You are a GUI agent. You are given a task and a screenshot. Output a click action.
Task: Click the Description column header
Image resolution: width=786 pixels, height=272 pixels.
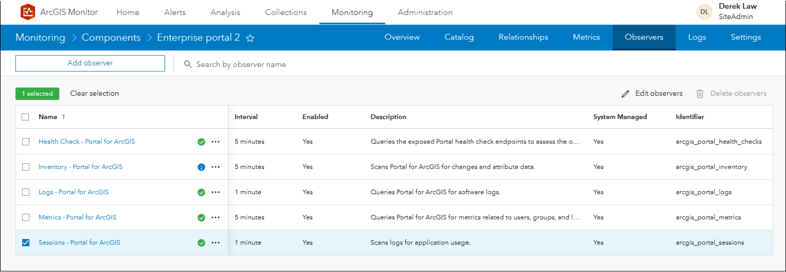point(388,117)
